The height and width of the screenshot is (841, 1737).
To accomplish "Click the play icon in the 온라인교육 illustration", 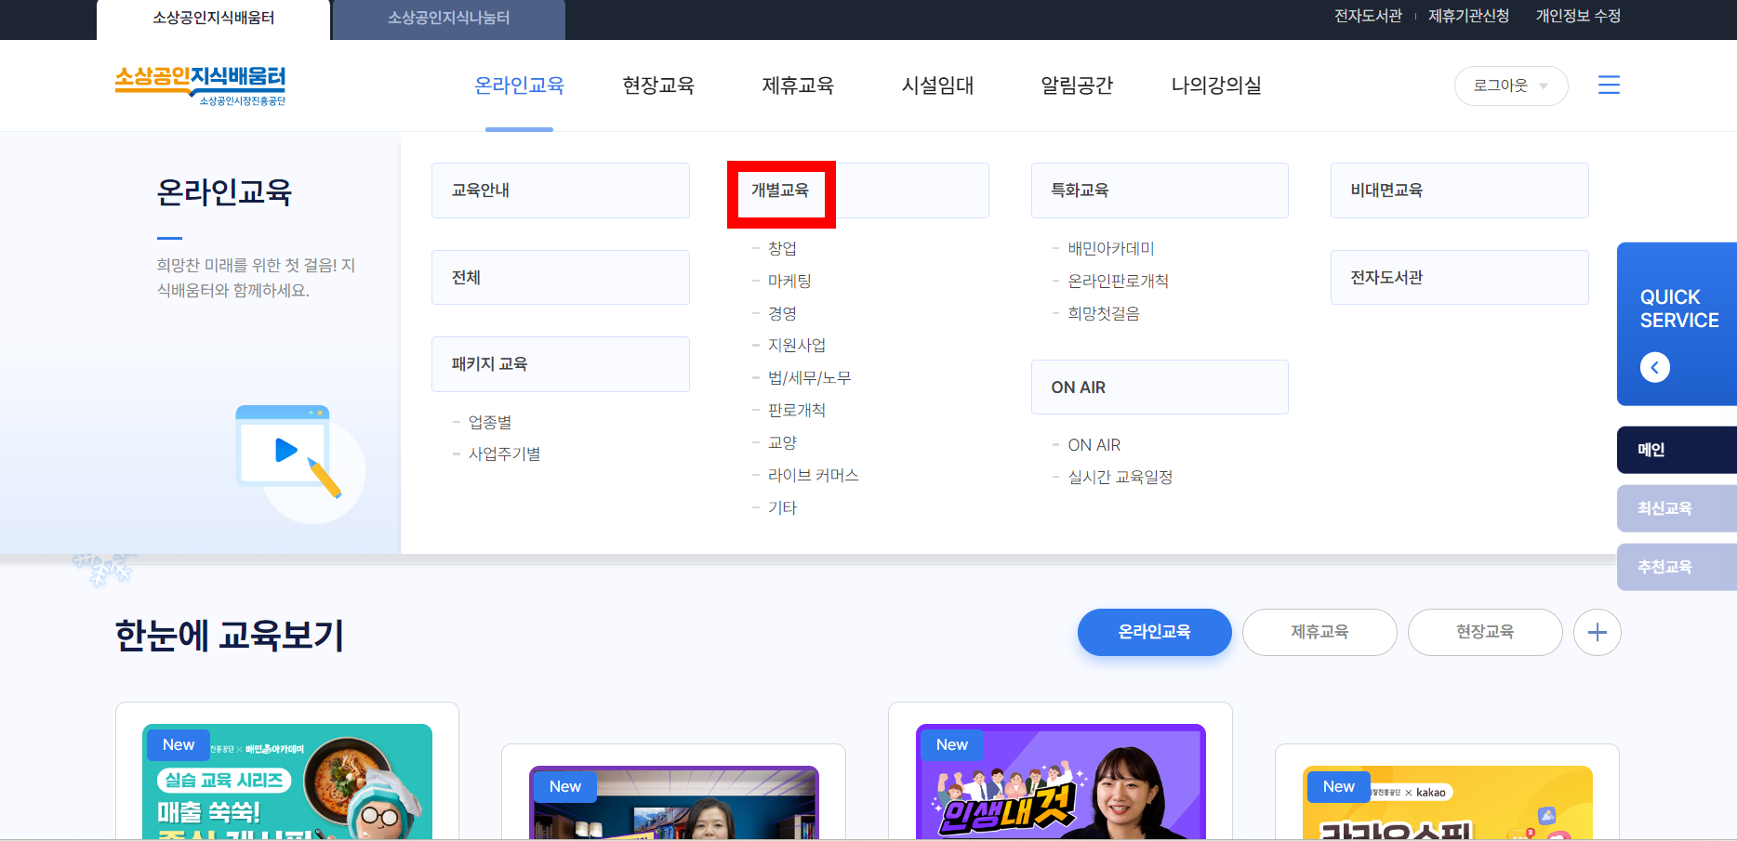I will [285, 450].
